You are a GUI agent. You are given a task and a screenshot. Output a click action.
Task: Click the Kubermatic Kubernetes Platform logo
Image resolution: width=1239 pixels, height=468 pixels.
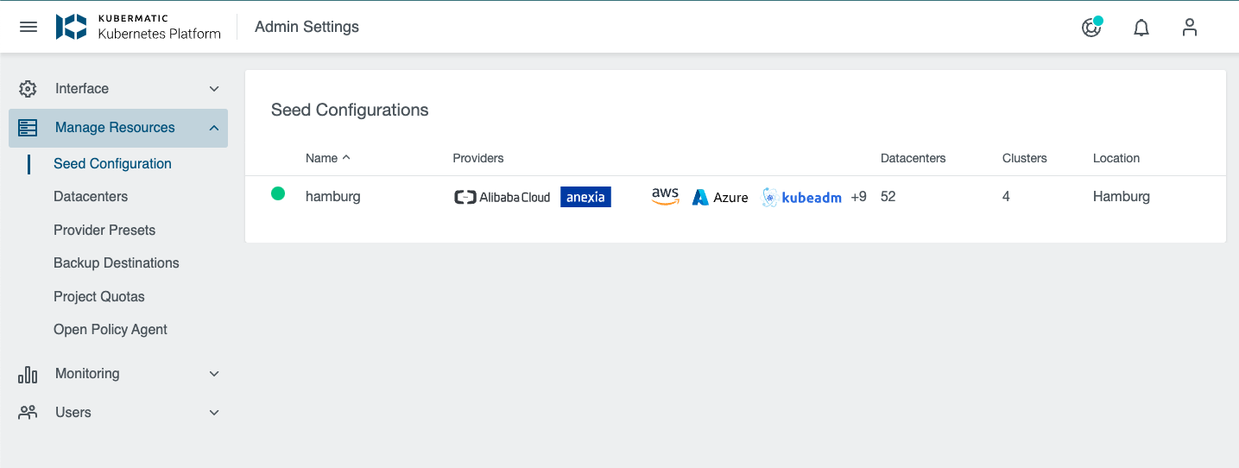click(138, 27)
